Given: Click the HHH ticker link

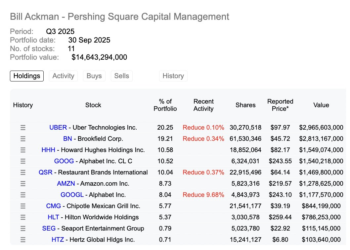Looking at the screenshot, I should 48,150.
